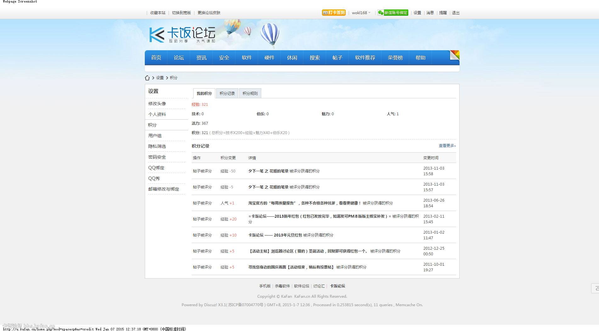Click 手机版 footer link

265,286
